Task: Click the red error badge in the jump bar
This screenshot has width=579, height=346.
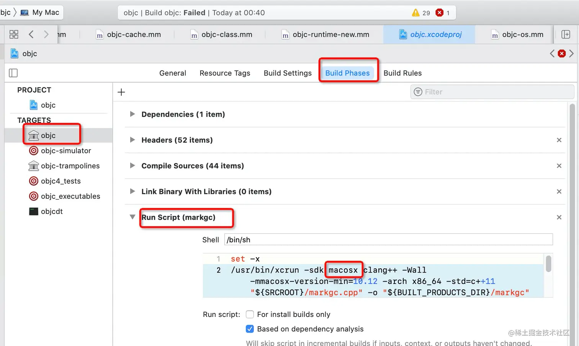Action: pyautogui.click(x=562, y=54)
